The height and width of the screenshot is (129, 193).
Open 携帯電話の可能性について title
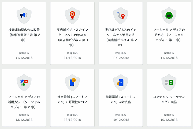coord(72,102)
